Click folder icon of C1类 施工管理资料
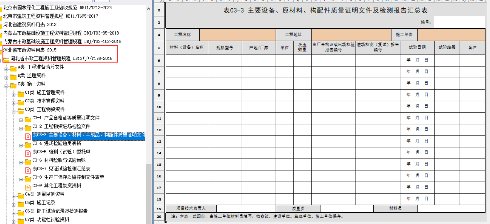Image resolution: width=490 pixels, height=224 pixels. pos(21,93)
